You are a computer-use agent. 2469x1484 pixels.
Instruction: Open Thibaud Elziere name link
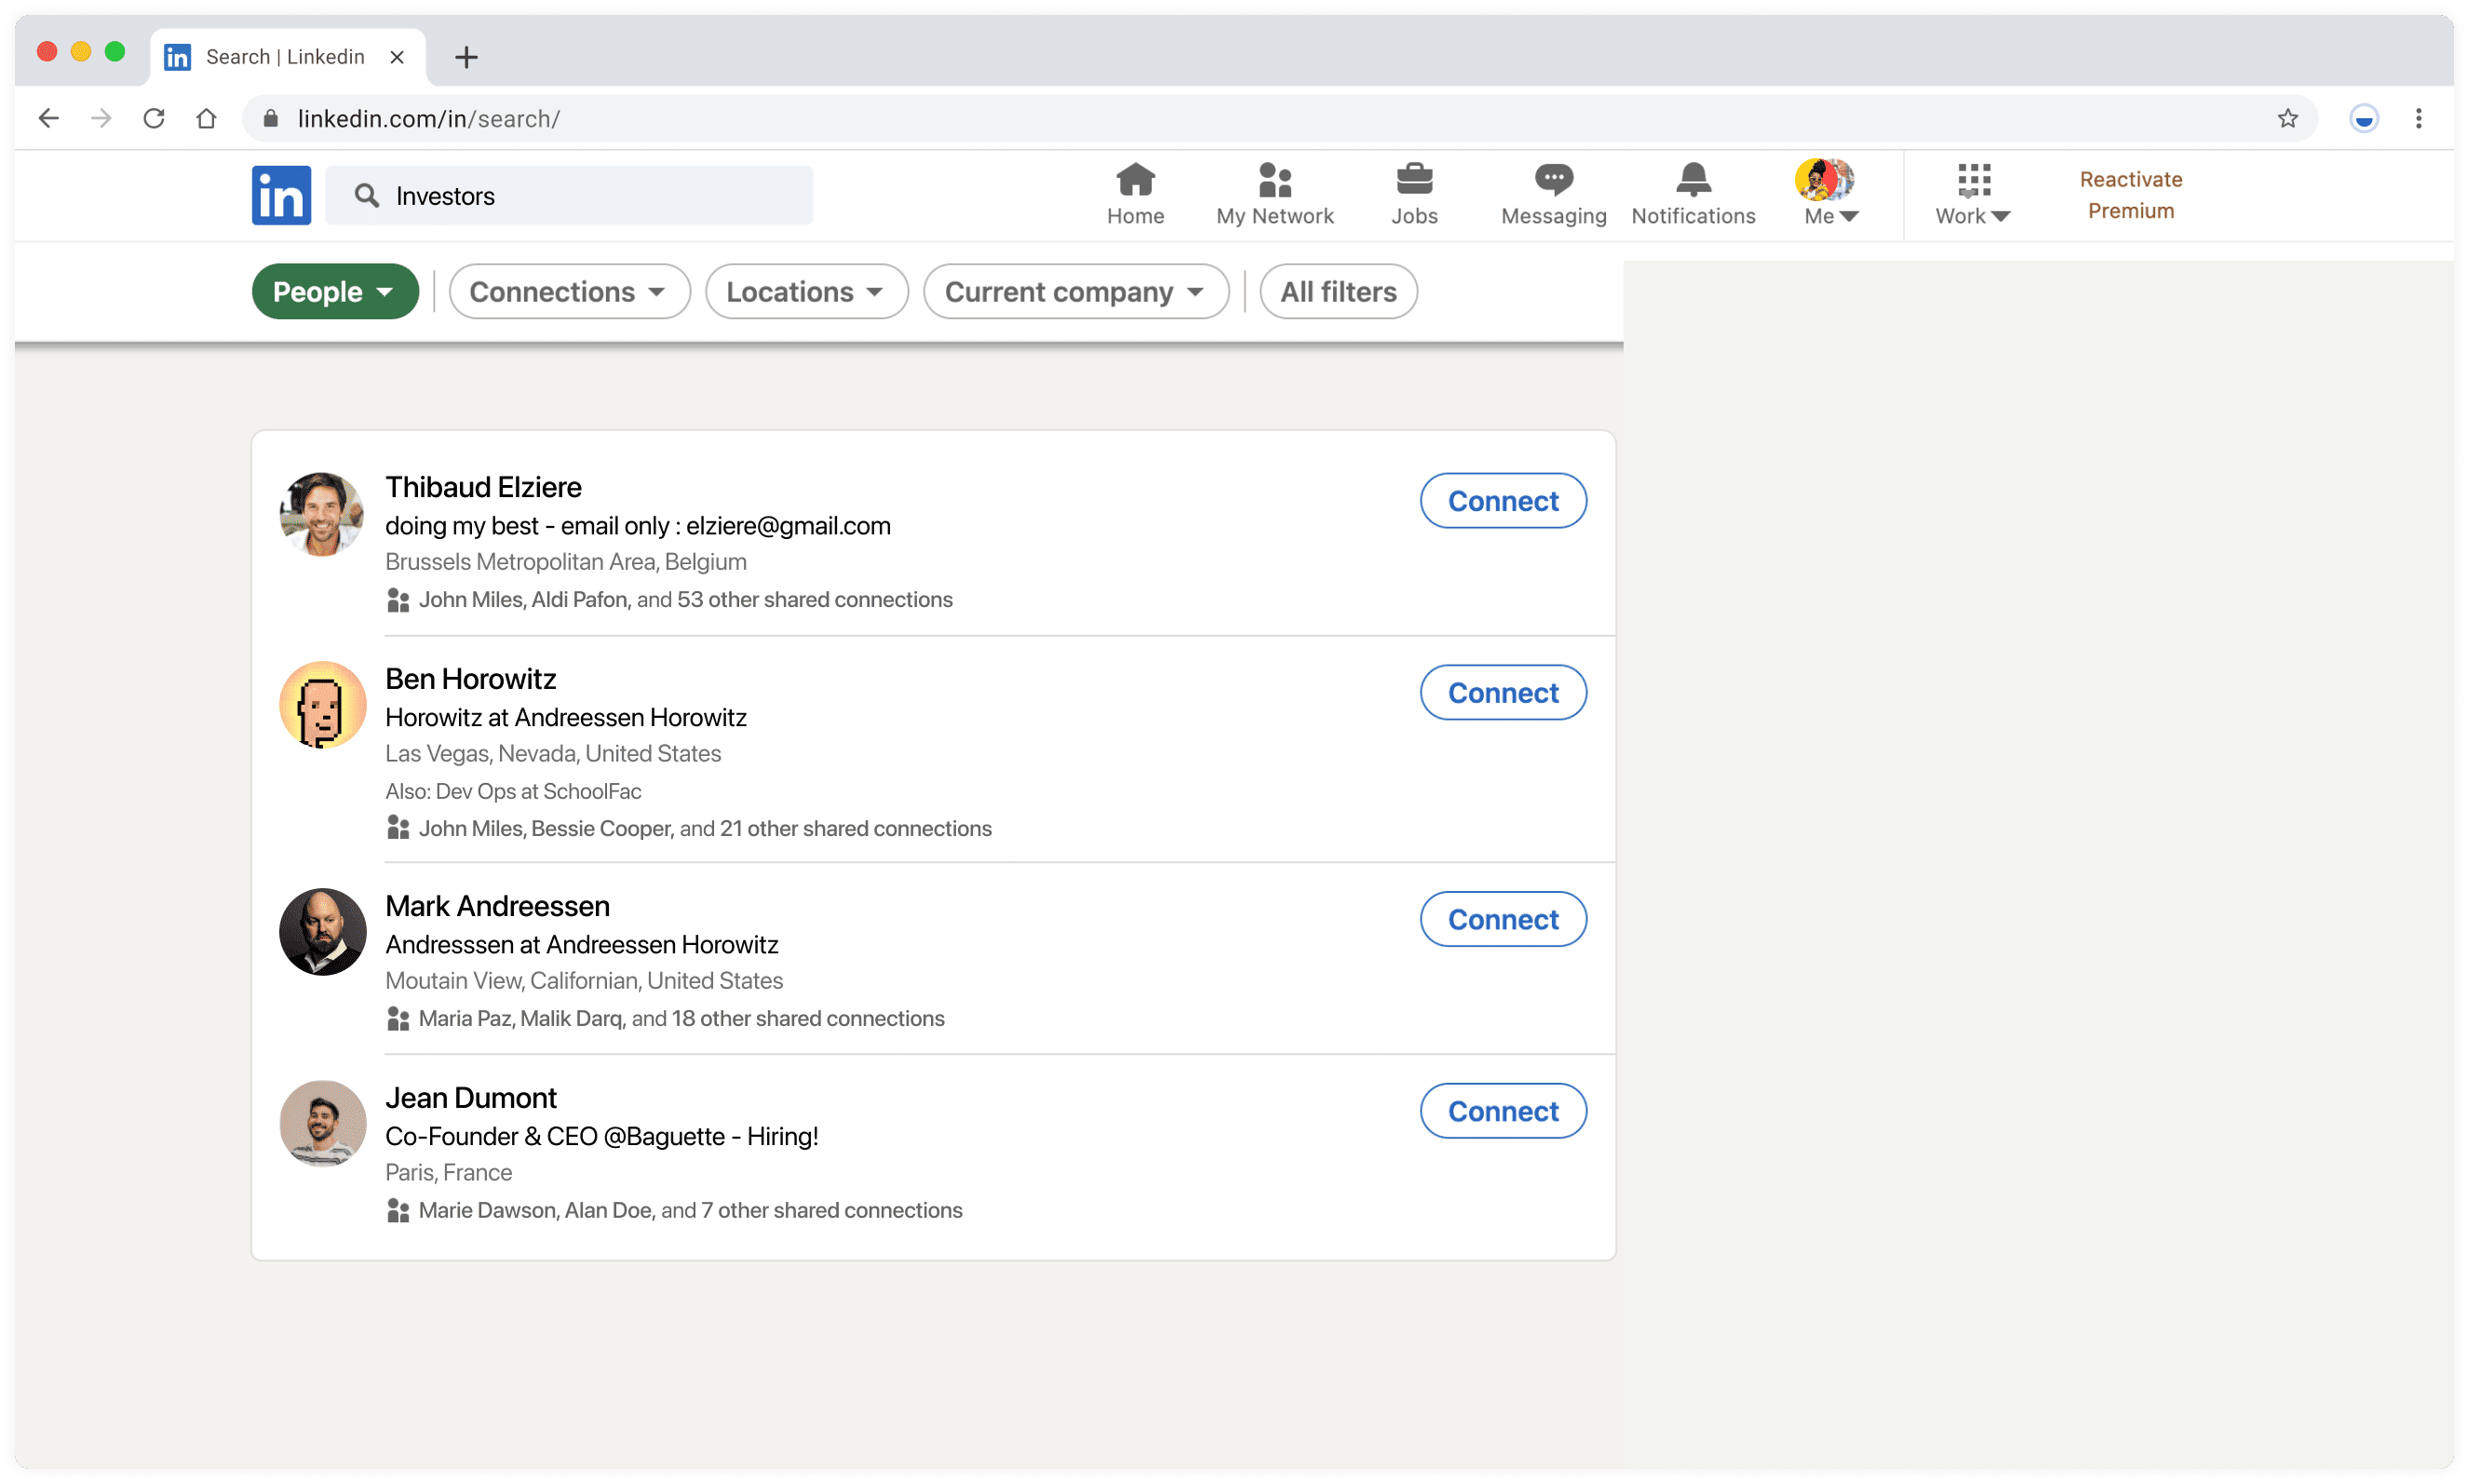pyautogui.click(x=483, y=487)
